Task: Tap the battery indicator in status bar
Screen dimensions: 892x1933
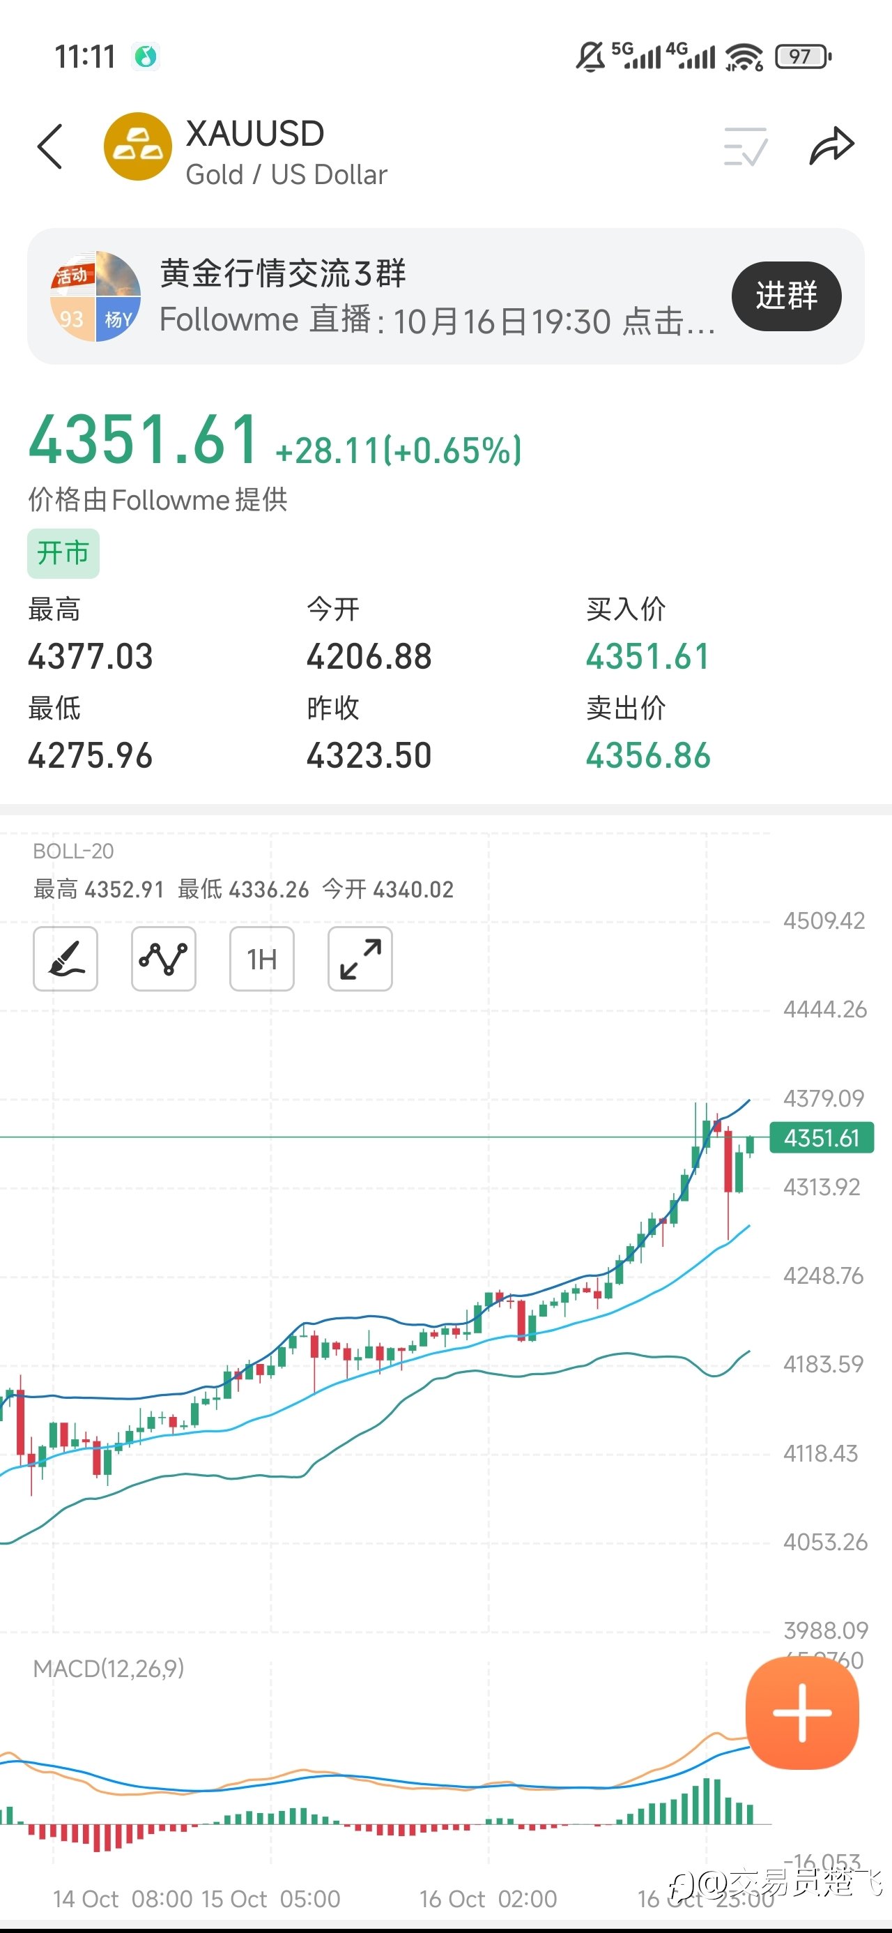Action: point(803,56)
